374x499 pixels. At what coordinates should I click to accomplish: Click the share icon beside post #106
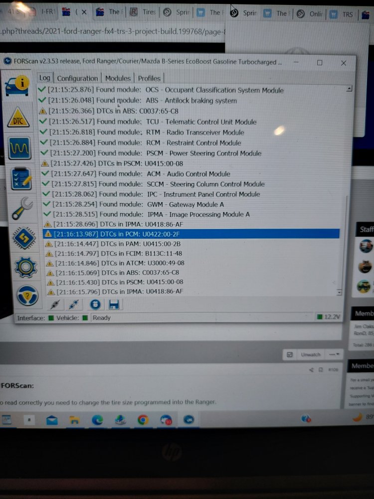pos(311,369)
